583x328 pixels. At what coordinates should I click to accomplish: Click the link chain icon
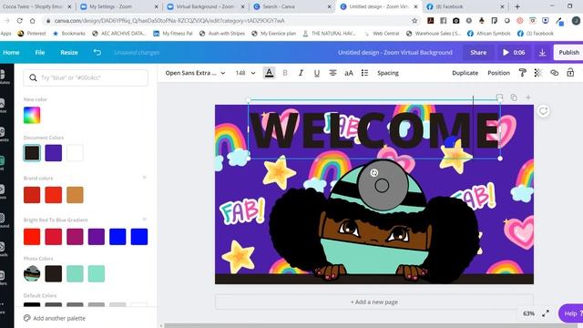coord(555,73)
